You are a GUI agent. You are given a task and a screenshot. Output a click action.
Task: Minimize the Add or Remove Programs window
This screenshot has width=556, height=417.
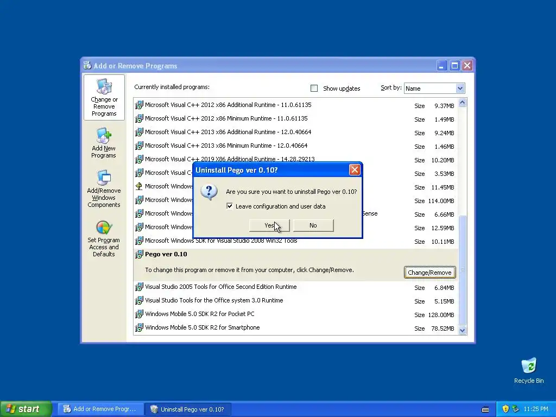point(442,66)
